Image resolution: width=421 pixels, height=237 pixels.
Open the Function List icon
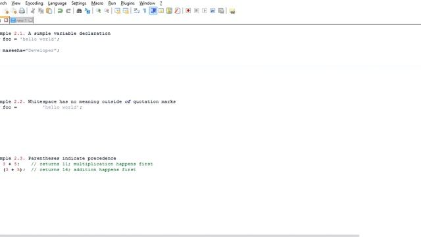[x=177, y=11]
